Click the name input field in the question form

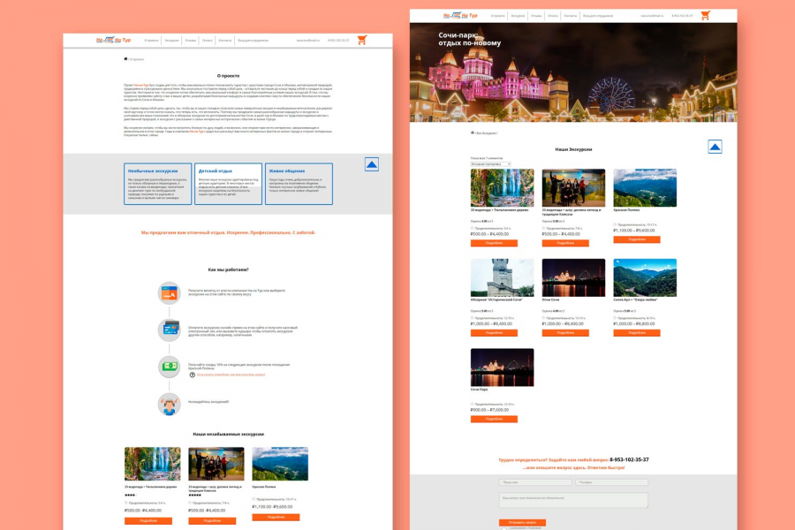[535, 482]
